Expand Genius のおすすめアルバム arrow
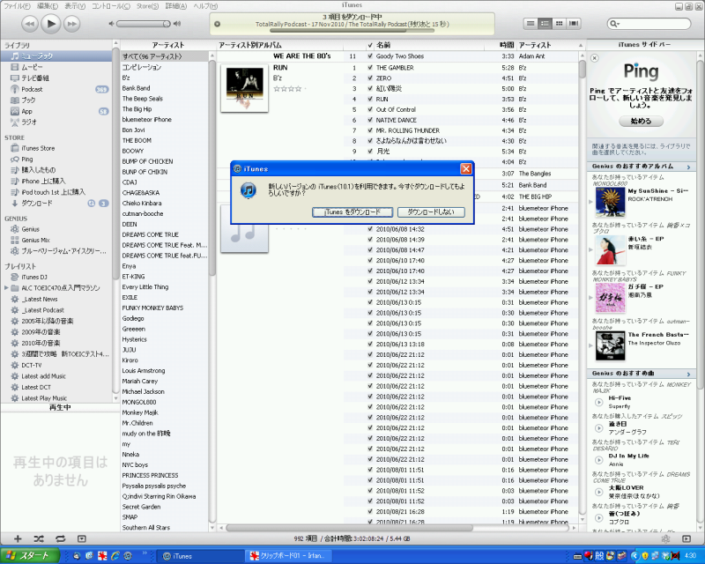 point(688,167)
